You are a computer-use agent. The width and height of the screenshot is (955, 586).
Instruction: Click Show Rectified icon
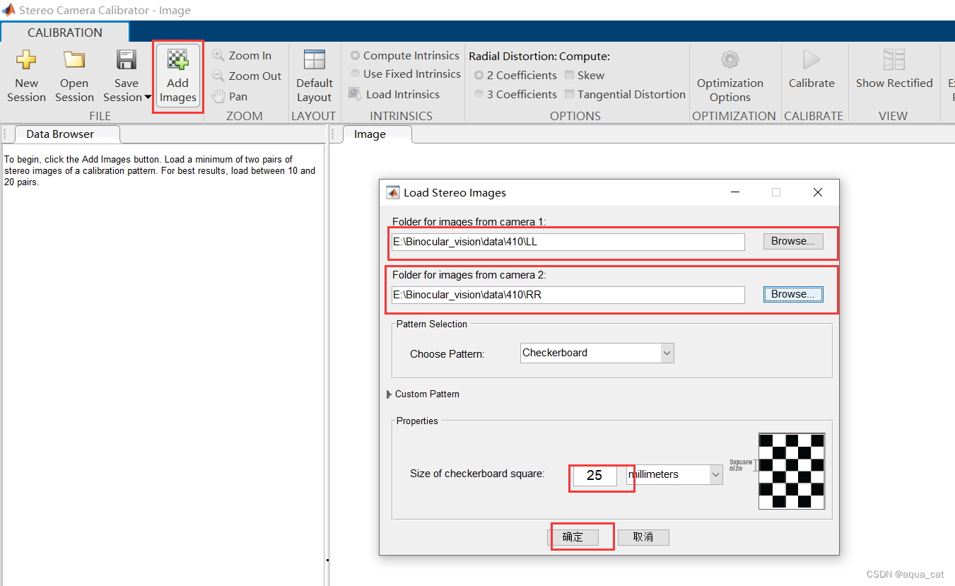pyautogui.click(x=894, y=59)
